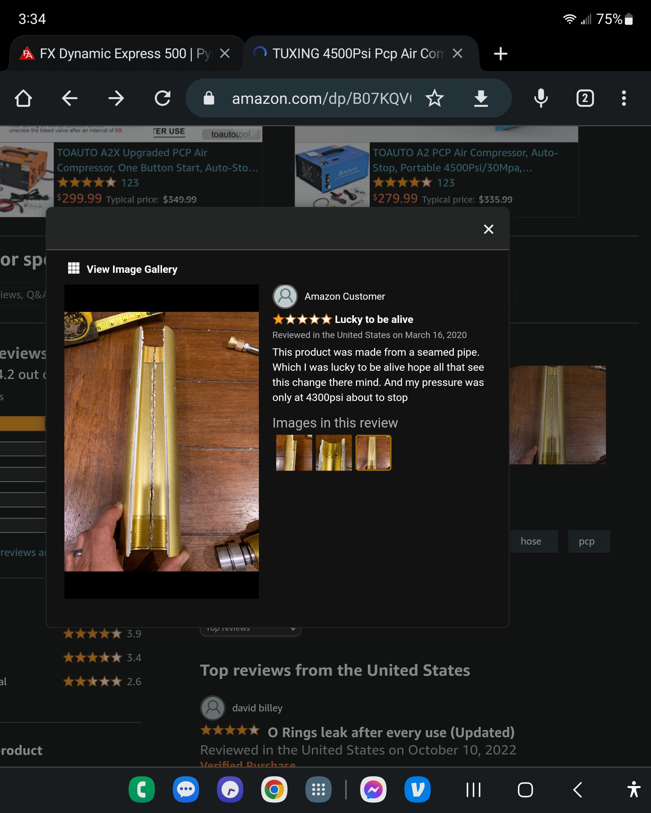Tap the download page icon in address bar
The width and height of the screenshot is (651, 813).
(481, 98)
